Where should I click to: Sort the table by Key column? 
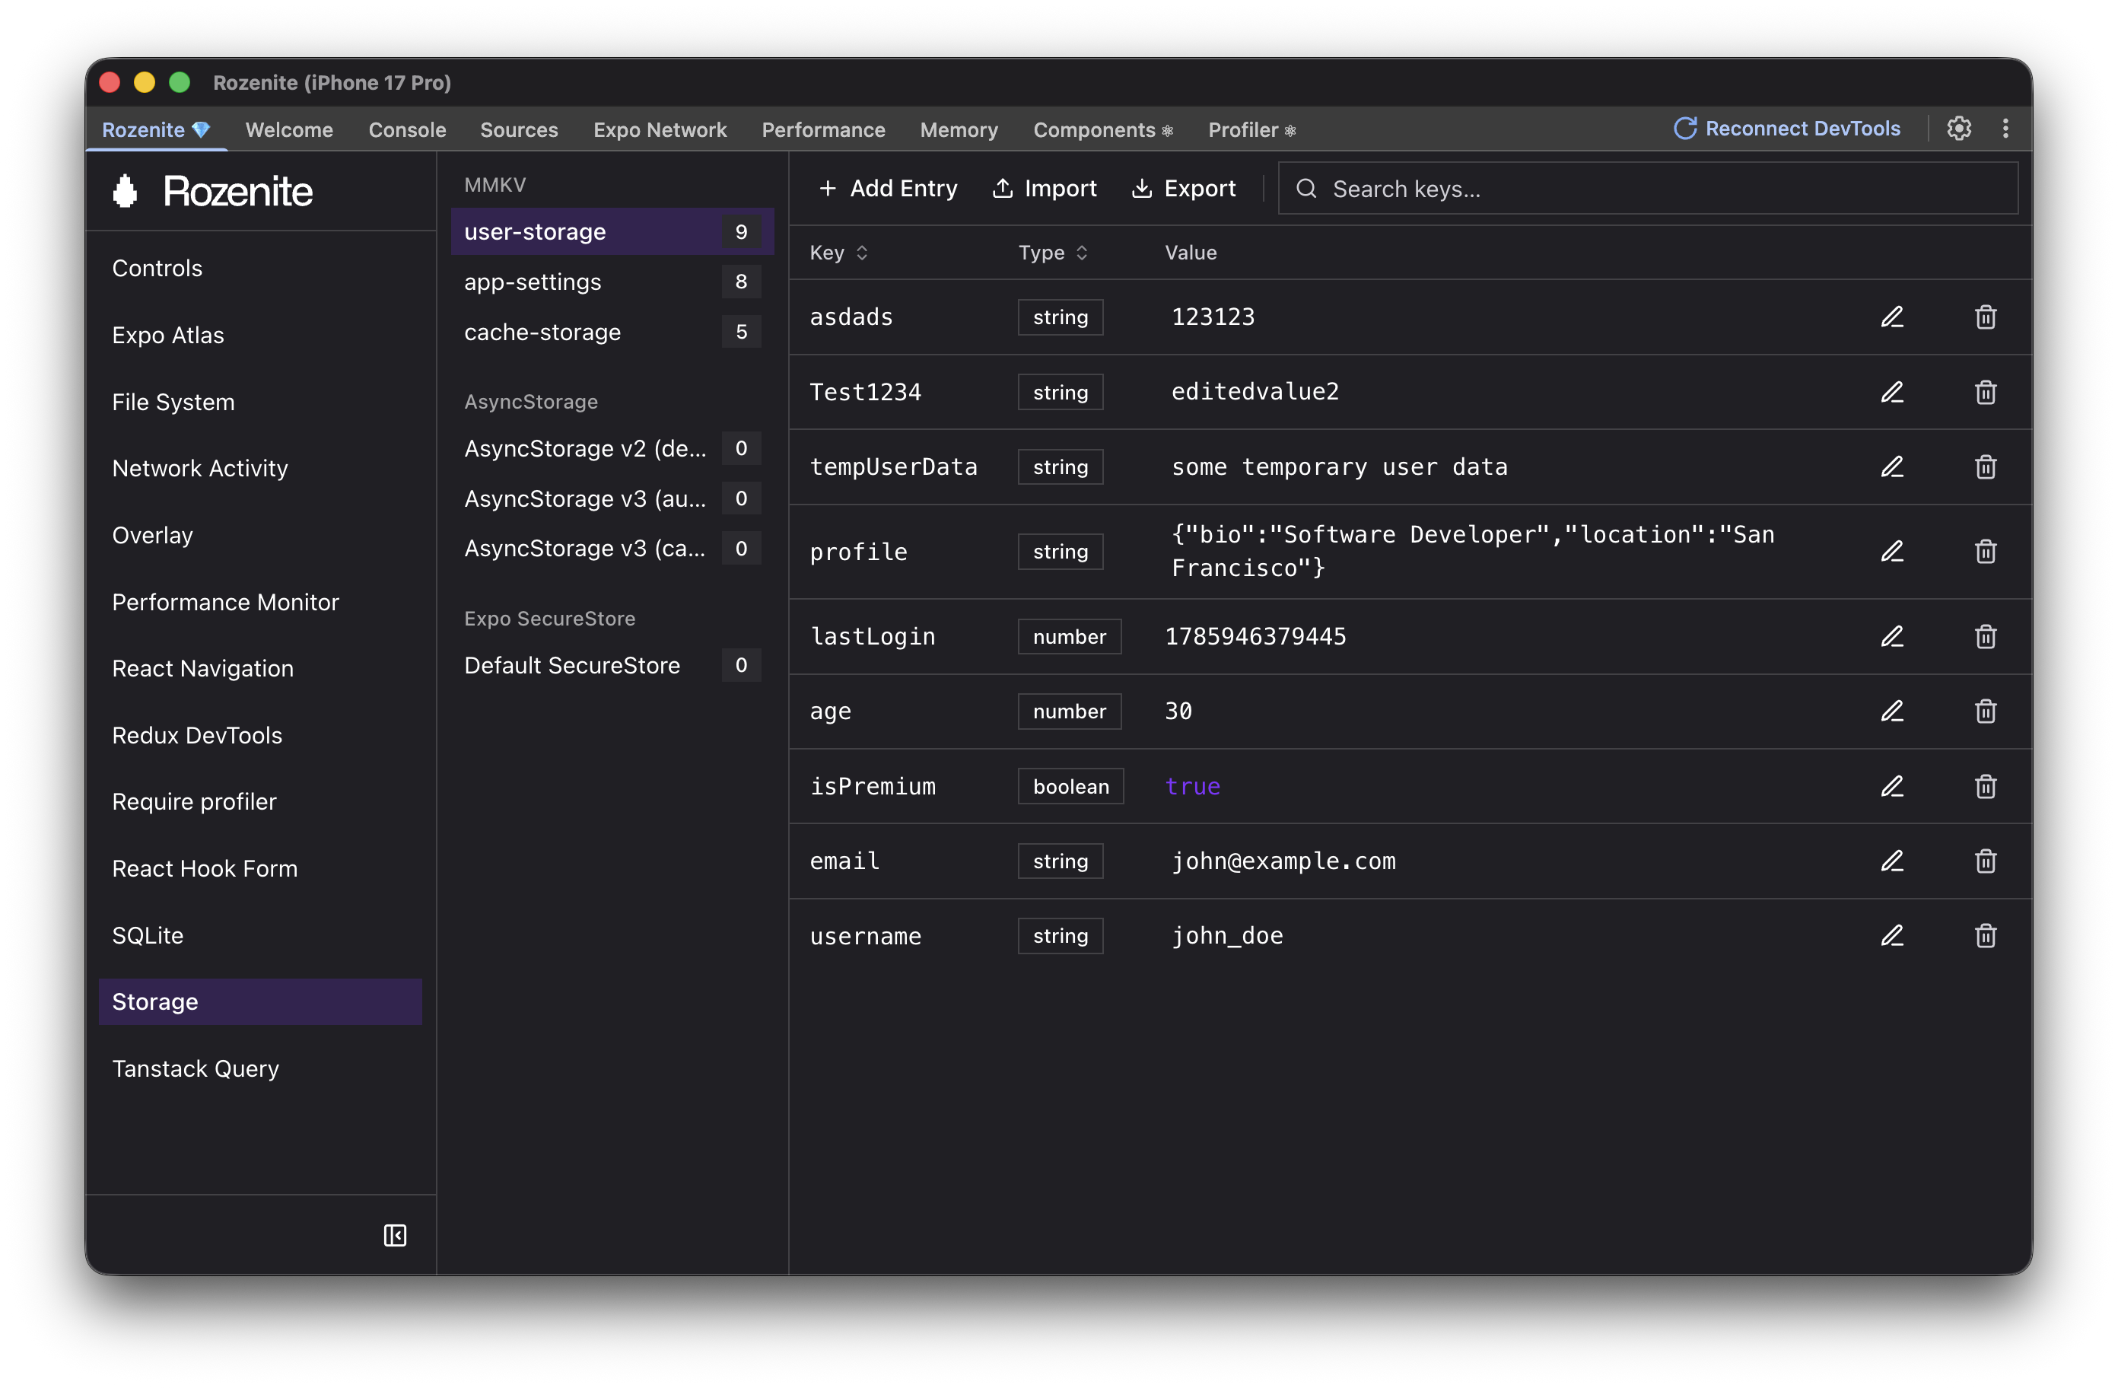[838, 253]
